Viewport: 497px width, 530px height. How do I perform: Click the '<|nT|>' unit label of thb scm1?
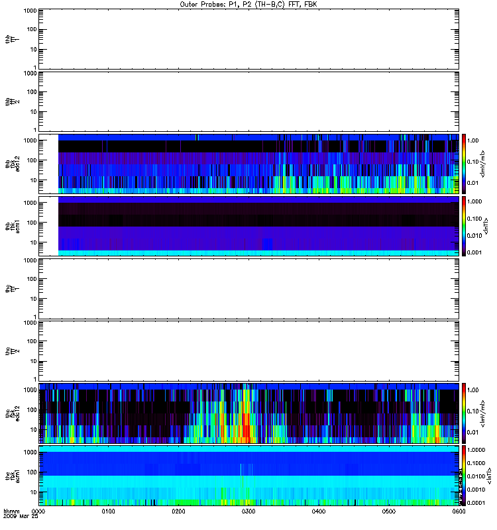pyautogui.click(x=486, y=226)
